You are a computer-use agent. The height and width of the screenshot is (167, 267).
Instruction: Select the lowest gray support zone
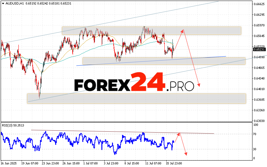coord(136,98)
